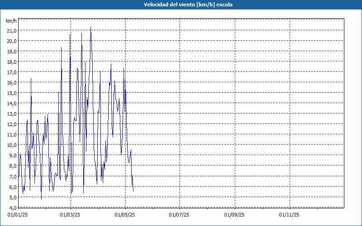The image size is (362, 226).
Task: Click the 7,0 y-axis value
Action: click(x=13, y=176)
